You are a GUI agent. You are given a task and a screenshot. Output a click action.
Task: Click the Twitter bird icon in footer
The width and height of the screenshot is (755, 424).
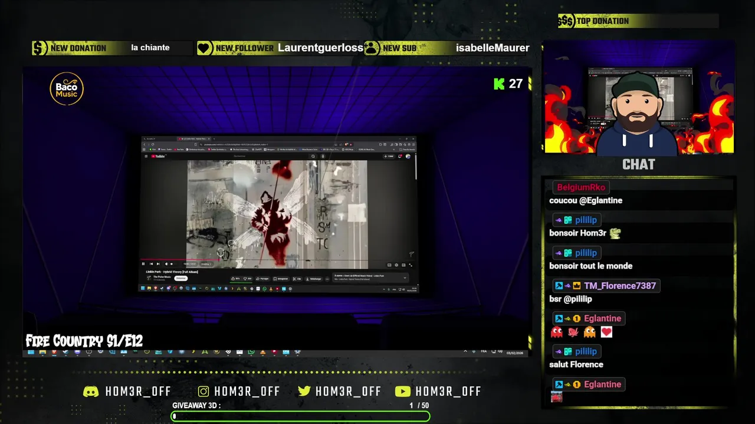[304, 392]
